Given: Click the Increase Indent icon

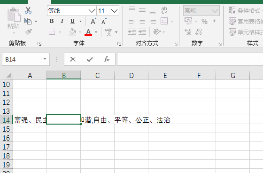Looking at the screenshot, I should tap(142, 32).
